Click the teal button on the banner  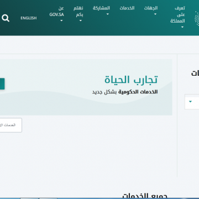[x=2, y=84]
